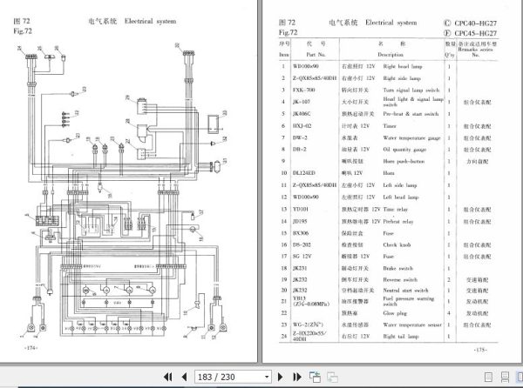Click the CPC40-HG27 model label
This screenshot has width=523, height=388.
coord(475,23)
